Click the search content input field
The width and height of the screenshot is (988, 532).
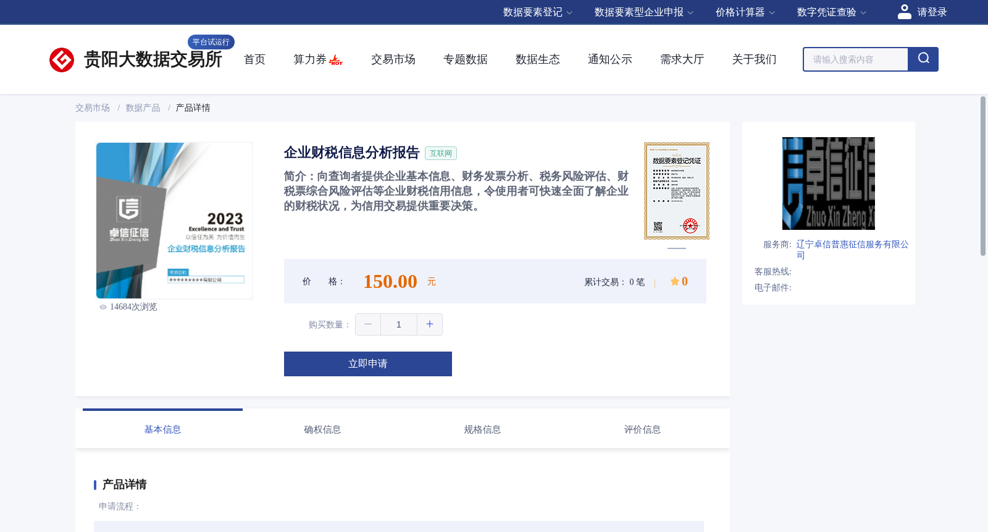tap(855, 59)
